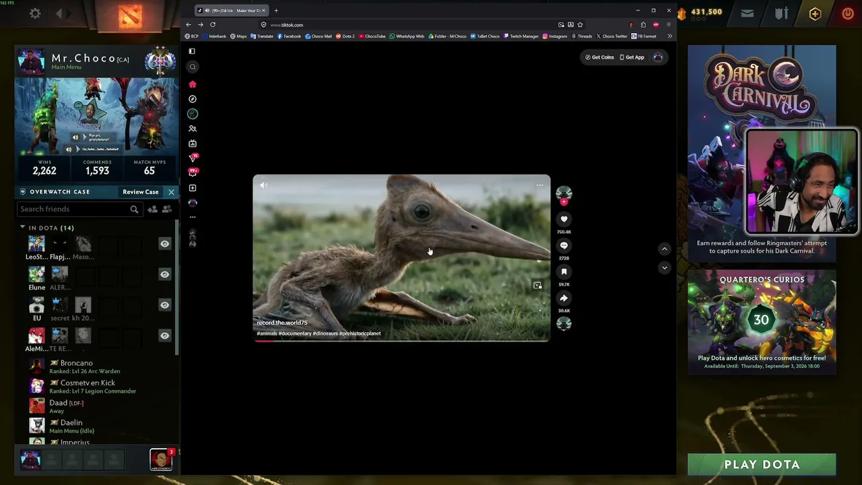Show more bookmarks with the chevron
Viewport: 862px width, 485px height.
click(x=669, y=36)
